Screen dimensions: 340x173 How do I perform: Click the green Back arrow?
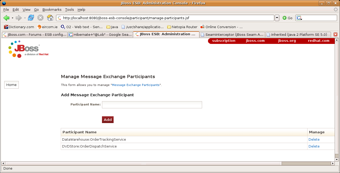click(6, 18)
